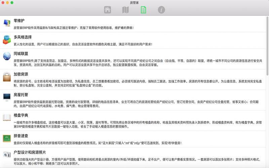The image size is (269, 168).
Task: Click the 同城联盟 globe icon
Action: coord(7,56)
